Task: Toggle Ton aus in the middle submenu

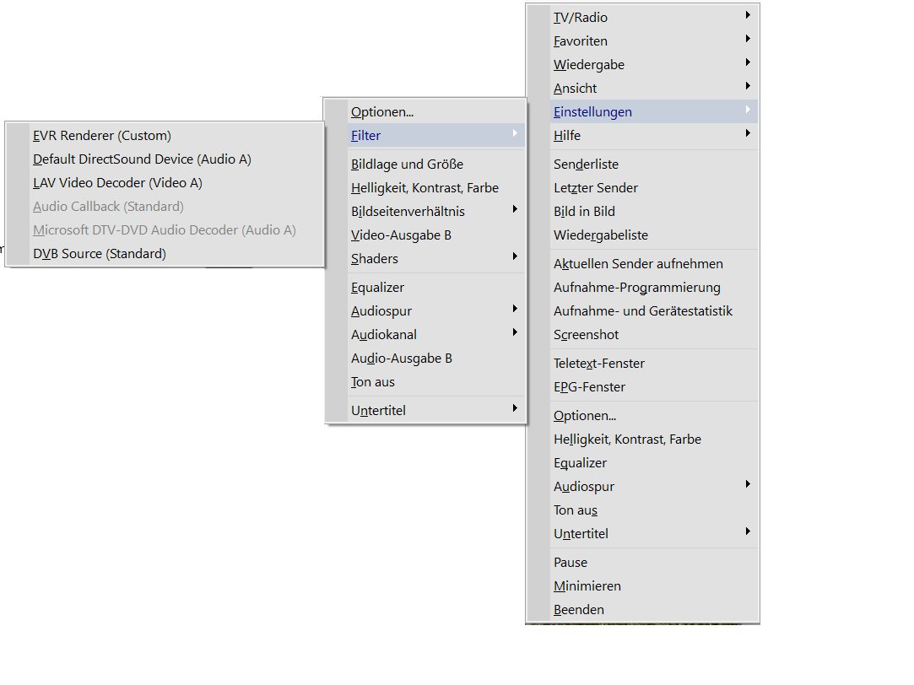Action: (x=373, y=382)
